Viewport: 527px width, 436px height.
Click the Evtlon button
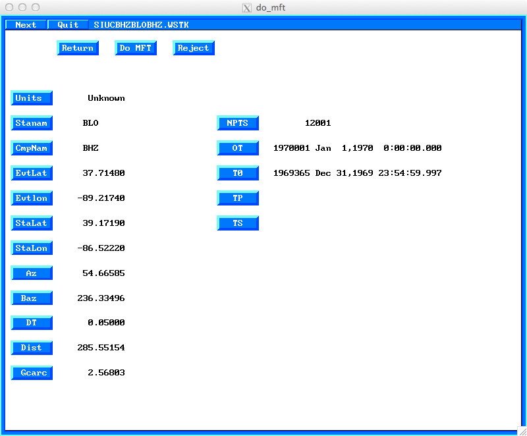(x=32, y=198)
